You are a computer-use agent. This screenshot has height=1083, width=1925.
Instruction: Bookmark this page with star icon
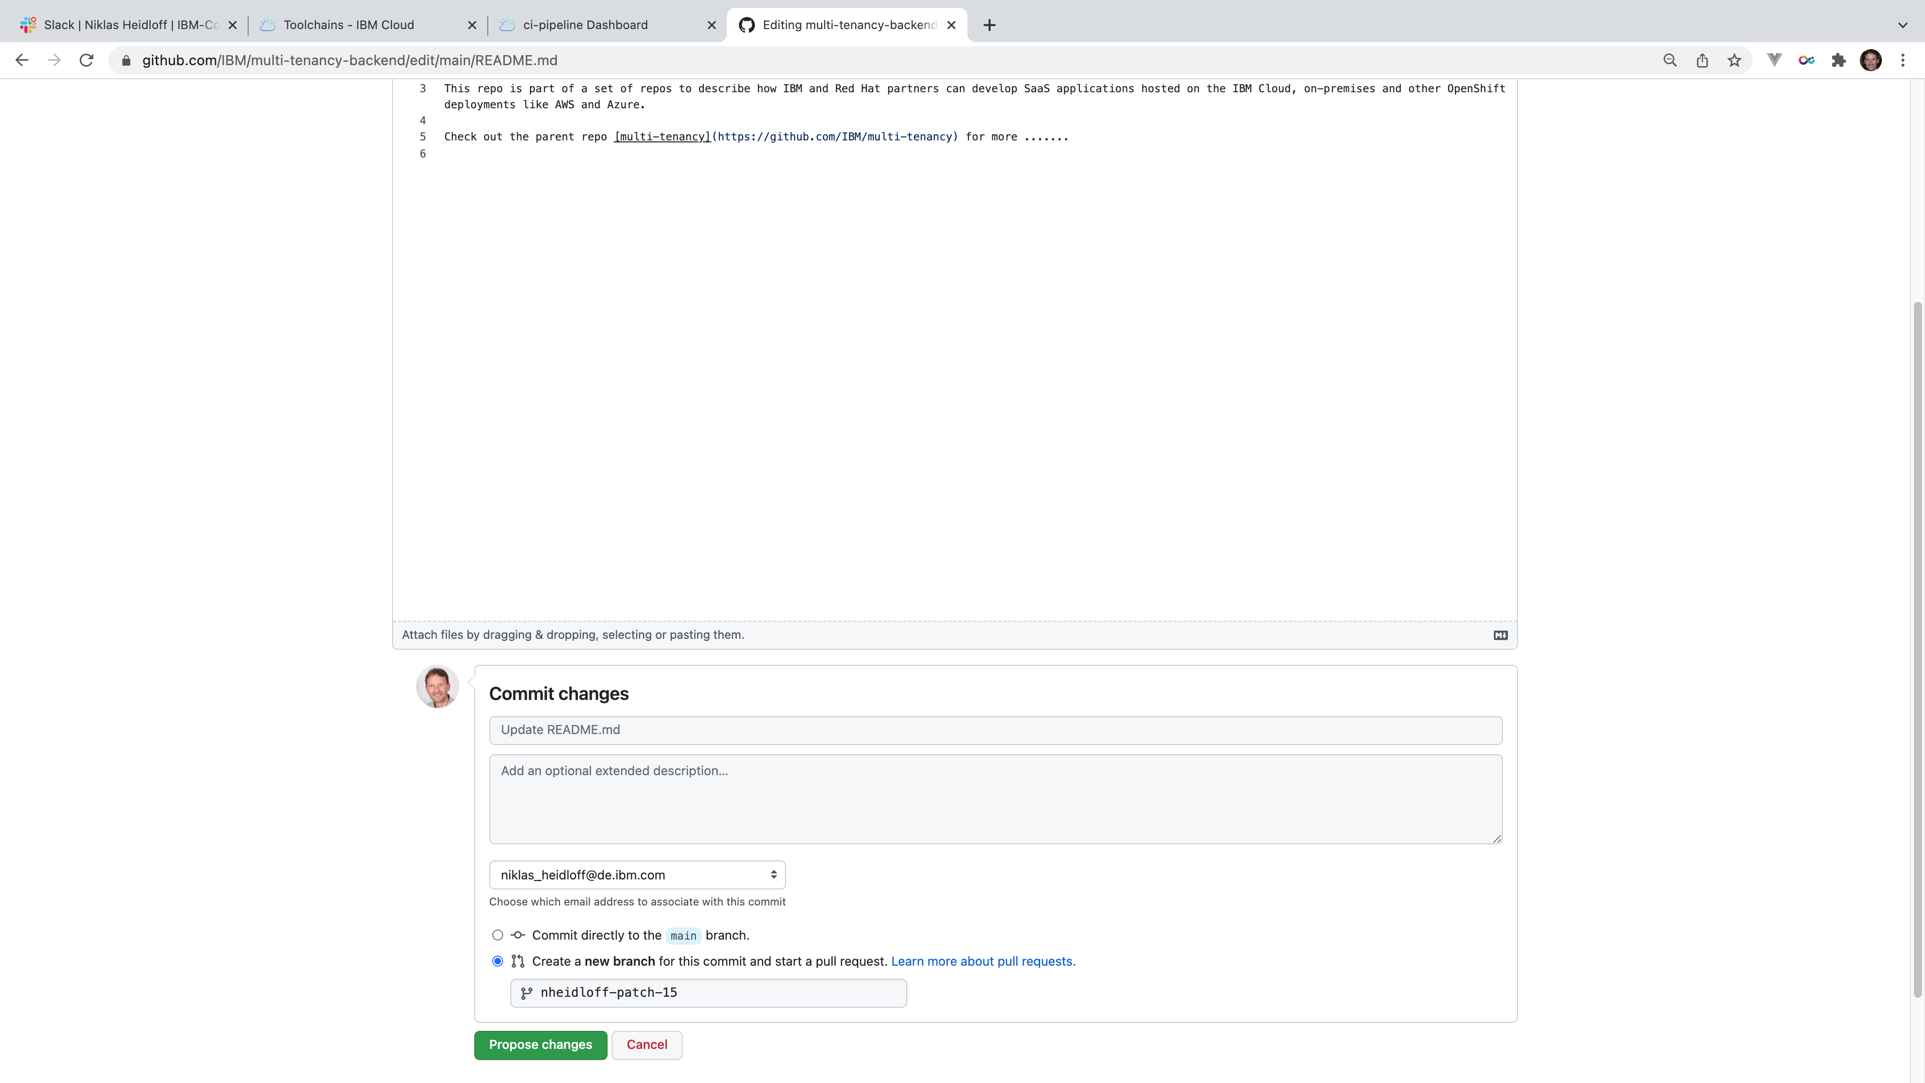1734,61
